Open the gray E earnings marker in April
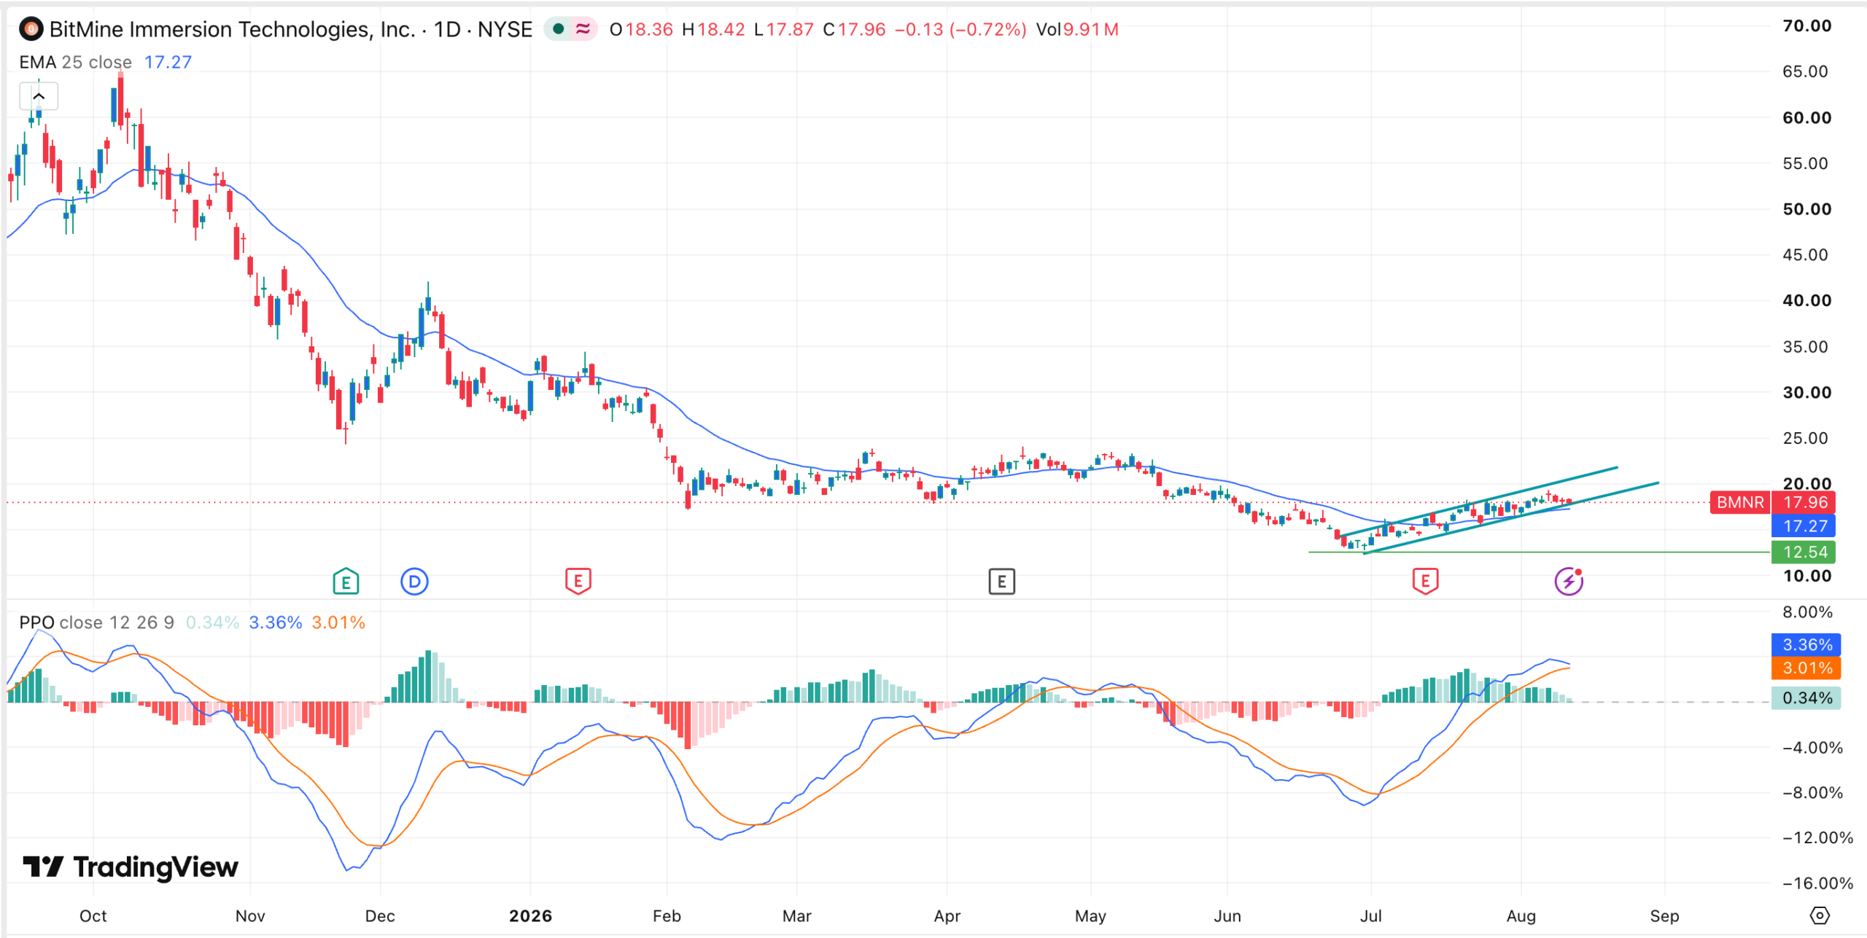 pyautogui.click(x=1001, y=582)
